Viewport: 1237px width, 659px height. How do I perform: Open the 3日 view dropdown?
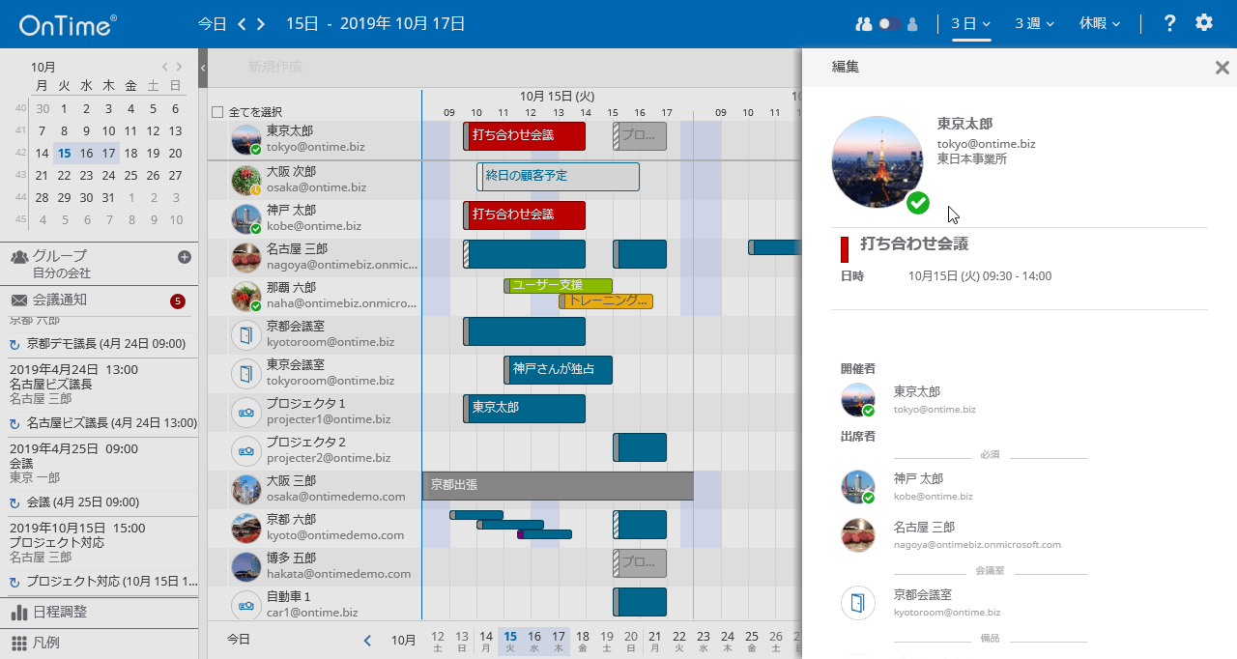[x=969, y=23]
